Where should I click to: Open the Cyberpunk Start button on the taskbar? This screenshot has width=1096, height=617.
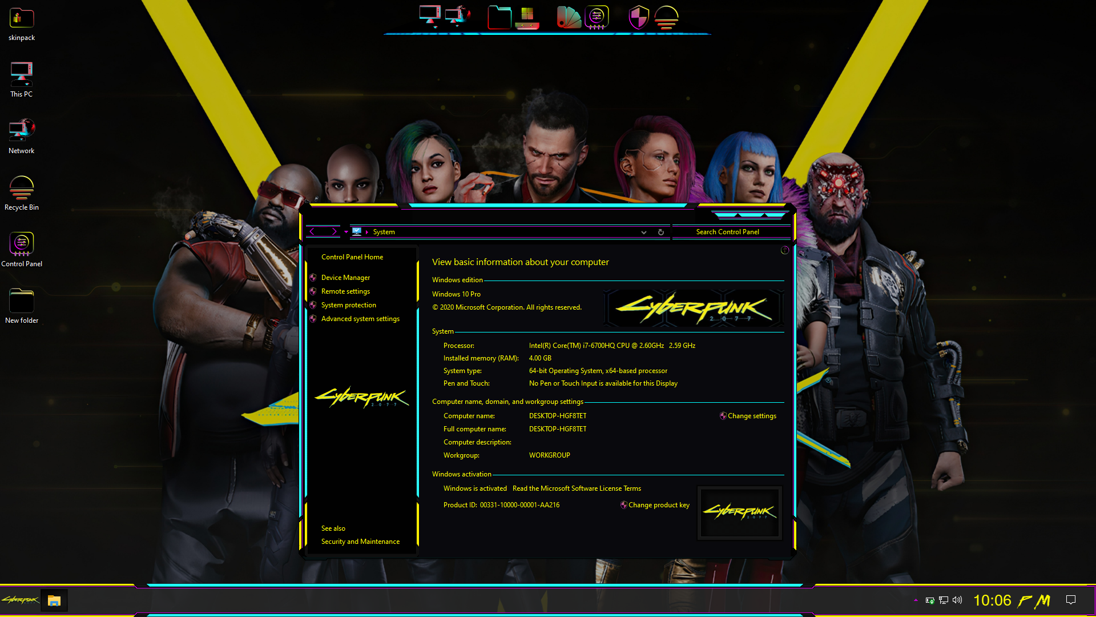20,600
